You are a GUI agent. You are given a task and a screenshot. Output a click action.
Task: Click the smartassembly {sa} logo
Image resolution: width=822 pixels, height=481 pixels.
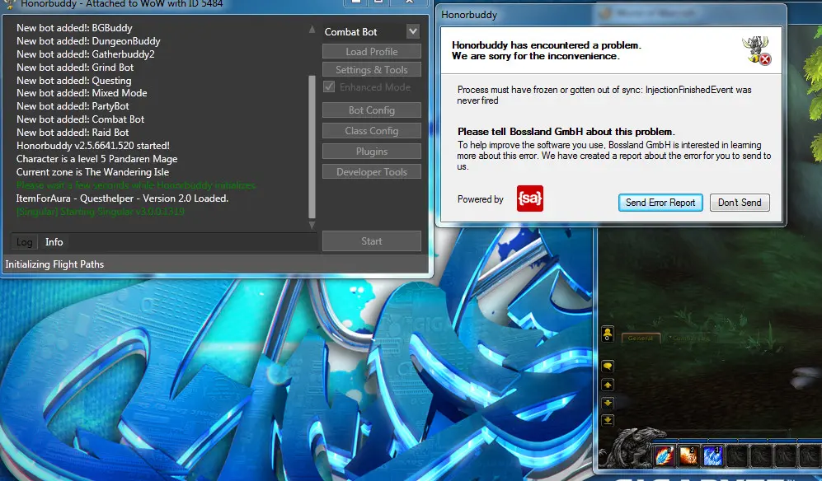529,199
